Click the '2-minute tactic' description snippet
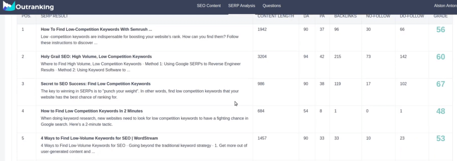This screenshot has height=161, width=457. coord(145,121)
